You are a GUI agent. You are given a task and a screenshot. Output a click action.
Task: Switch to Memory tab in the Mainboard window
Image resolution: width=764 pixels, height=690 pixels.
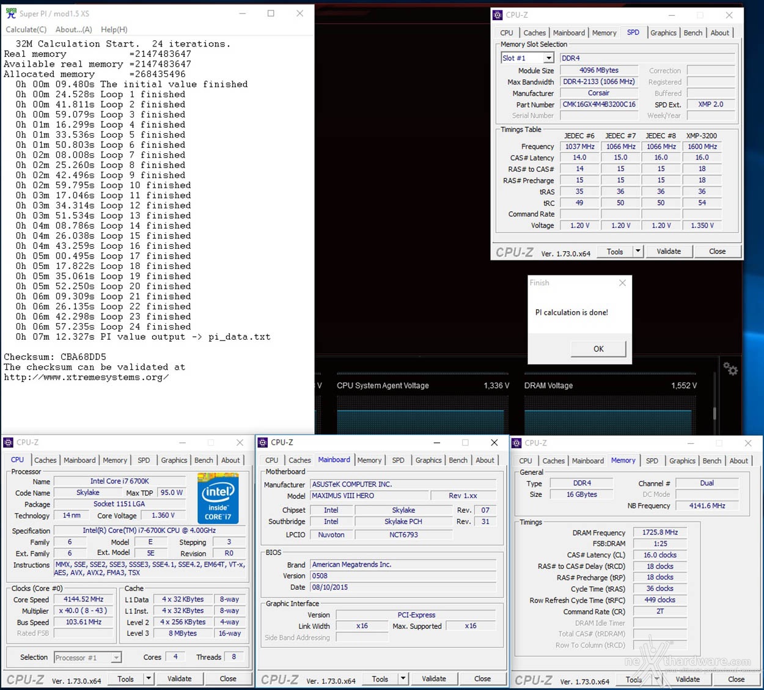click(x=369, y=460)
